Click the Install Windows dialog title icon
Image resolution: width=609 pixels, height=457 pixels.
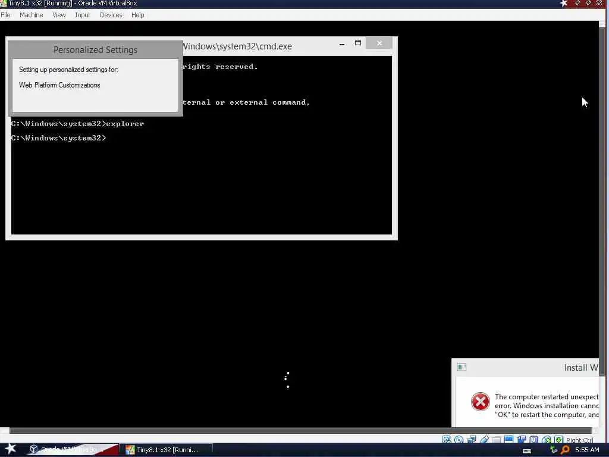pyautogui.click(x=462, y=367)
